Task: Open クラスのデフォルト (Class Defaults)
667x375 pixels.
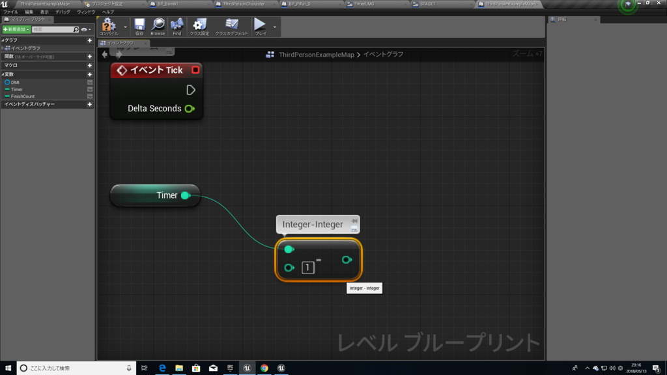Action: pyautogui.click(x=231, y=27)
